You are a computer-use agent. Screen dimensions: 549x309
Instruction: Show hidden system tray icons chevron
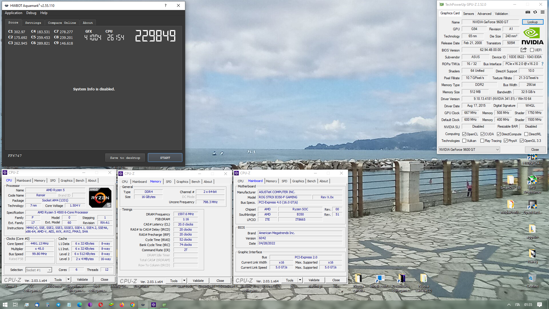click(509, 305)
